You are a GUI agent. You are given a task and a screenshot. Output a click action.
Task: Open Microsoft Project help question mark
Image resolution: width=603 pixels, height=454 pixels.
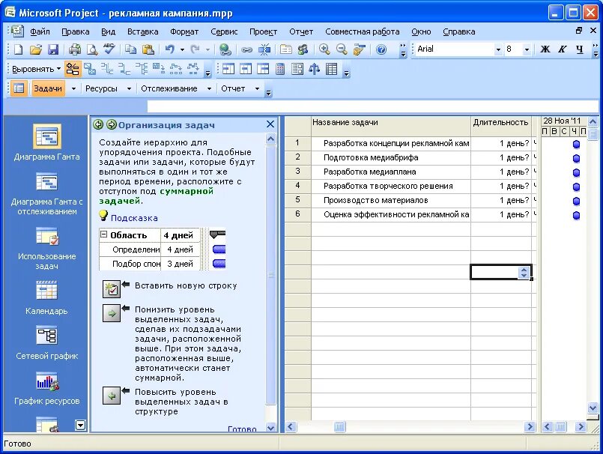pyautogui.click(x=381, y=49)
